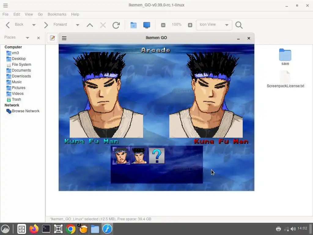Click the red Kung Fu Man name
This screenshot has height=235, width=313.
pyautogui.click(x=221, y=141)
